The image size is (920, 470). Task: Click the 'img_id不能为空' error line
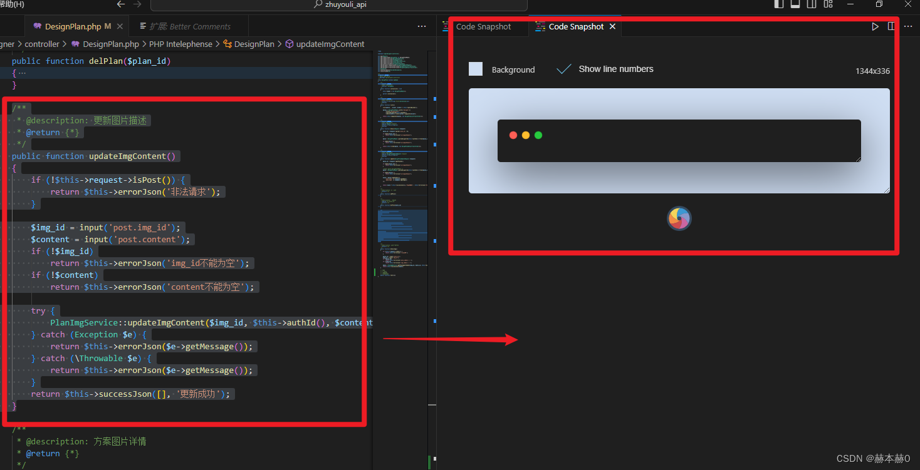tap(150, 263)
